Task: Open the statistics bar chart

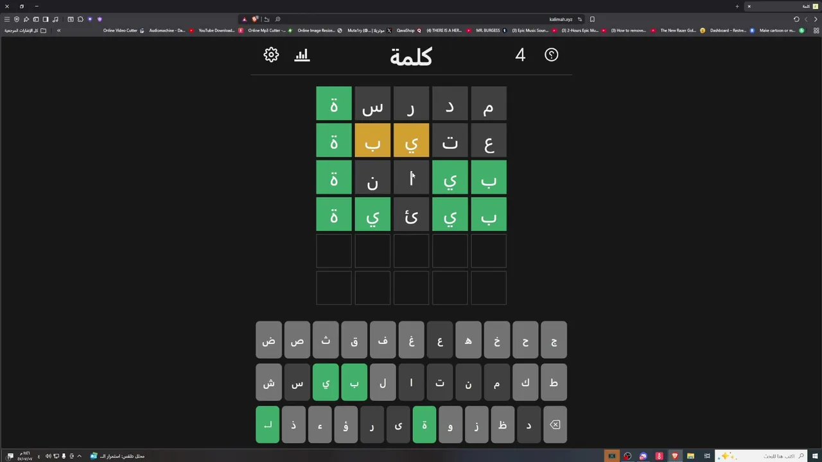Action: coord(302,55)
